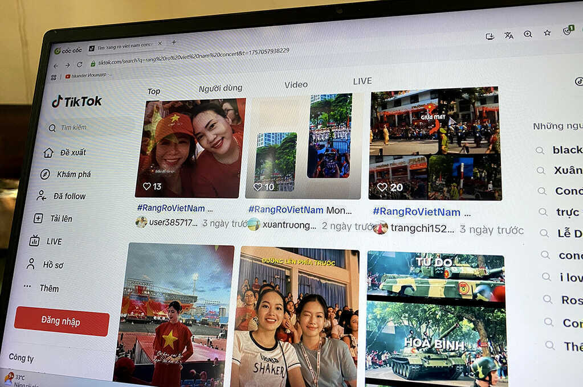Click user385717 avatar

(x=141, y=222)
